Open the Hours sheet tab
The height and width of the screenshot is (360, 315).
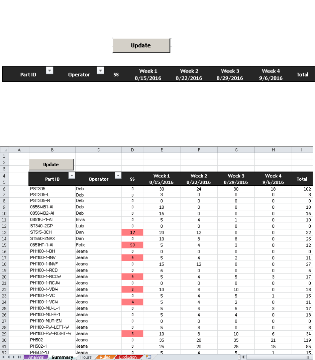[x=86, y=357]
